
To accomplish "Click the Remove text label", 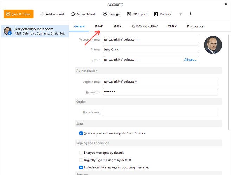I will coord(166,14).
